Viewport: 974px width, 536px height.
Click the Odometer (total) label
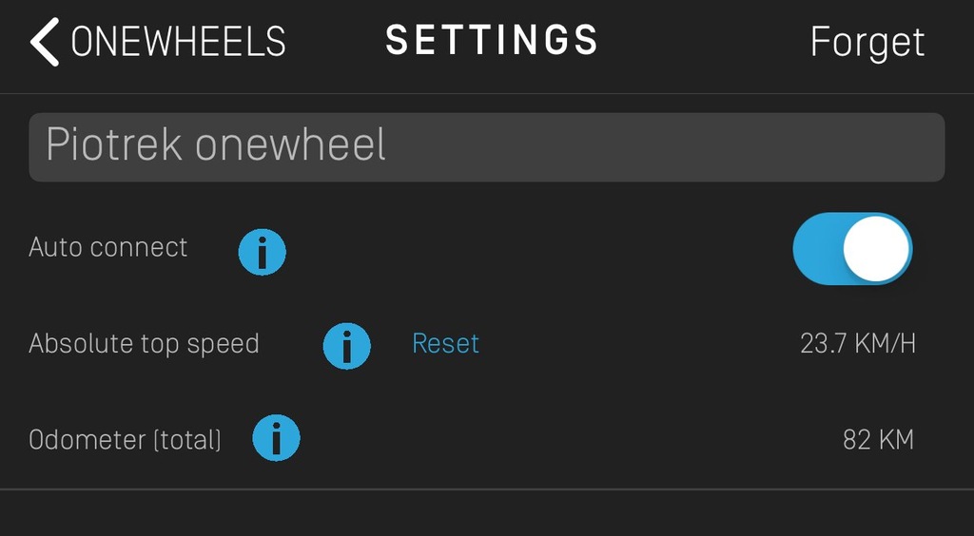tap(125, 440)
